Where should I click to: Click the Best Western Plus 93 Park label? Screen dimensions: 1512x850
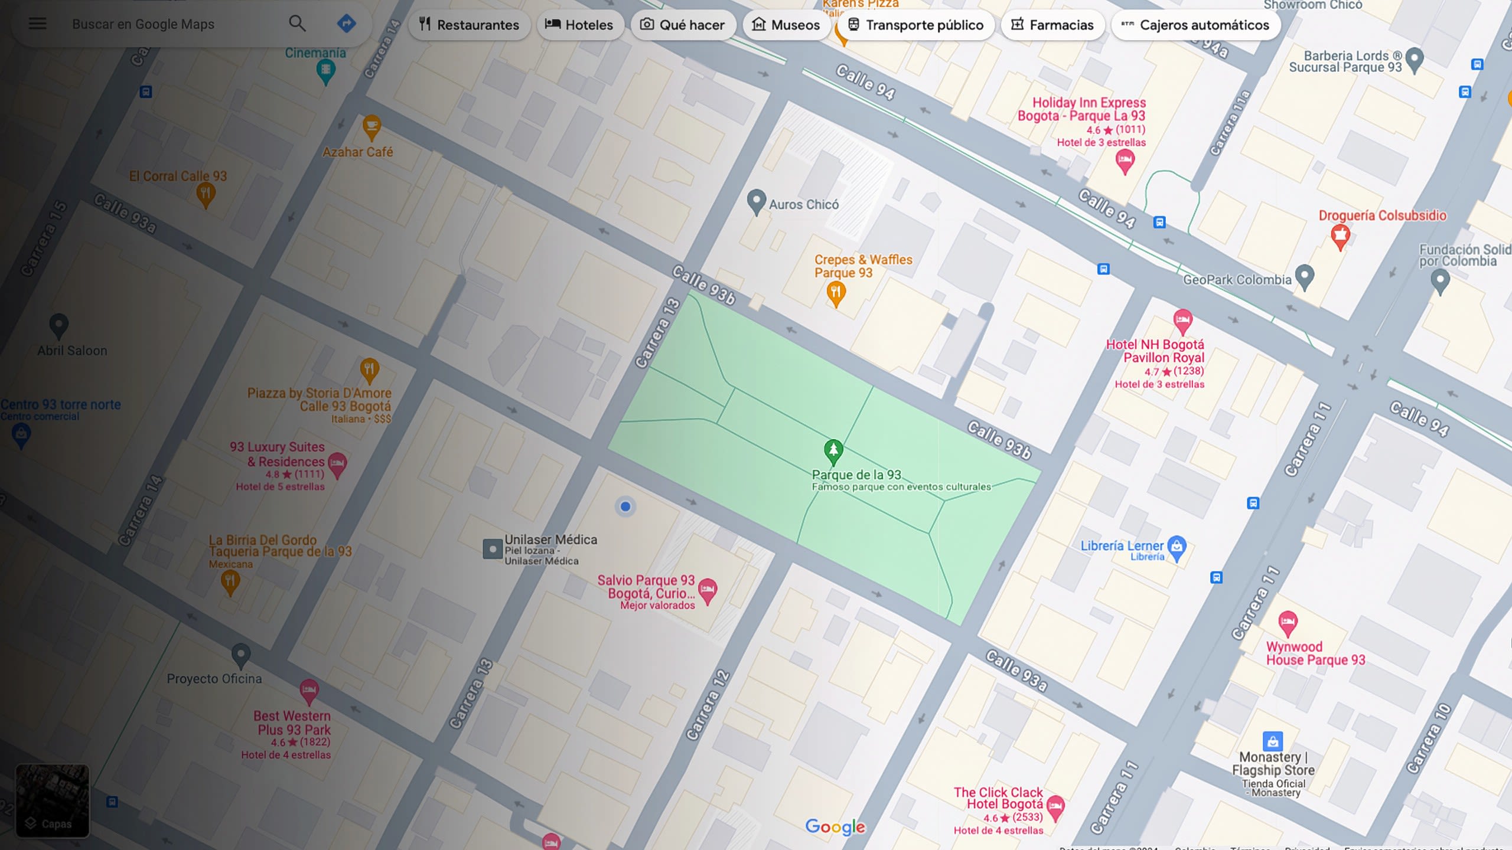[292, 723]
